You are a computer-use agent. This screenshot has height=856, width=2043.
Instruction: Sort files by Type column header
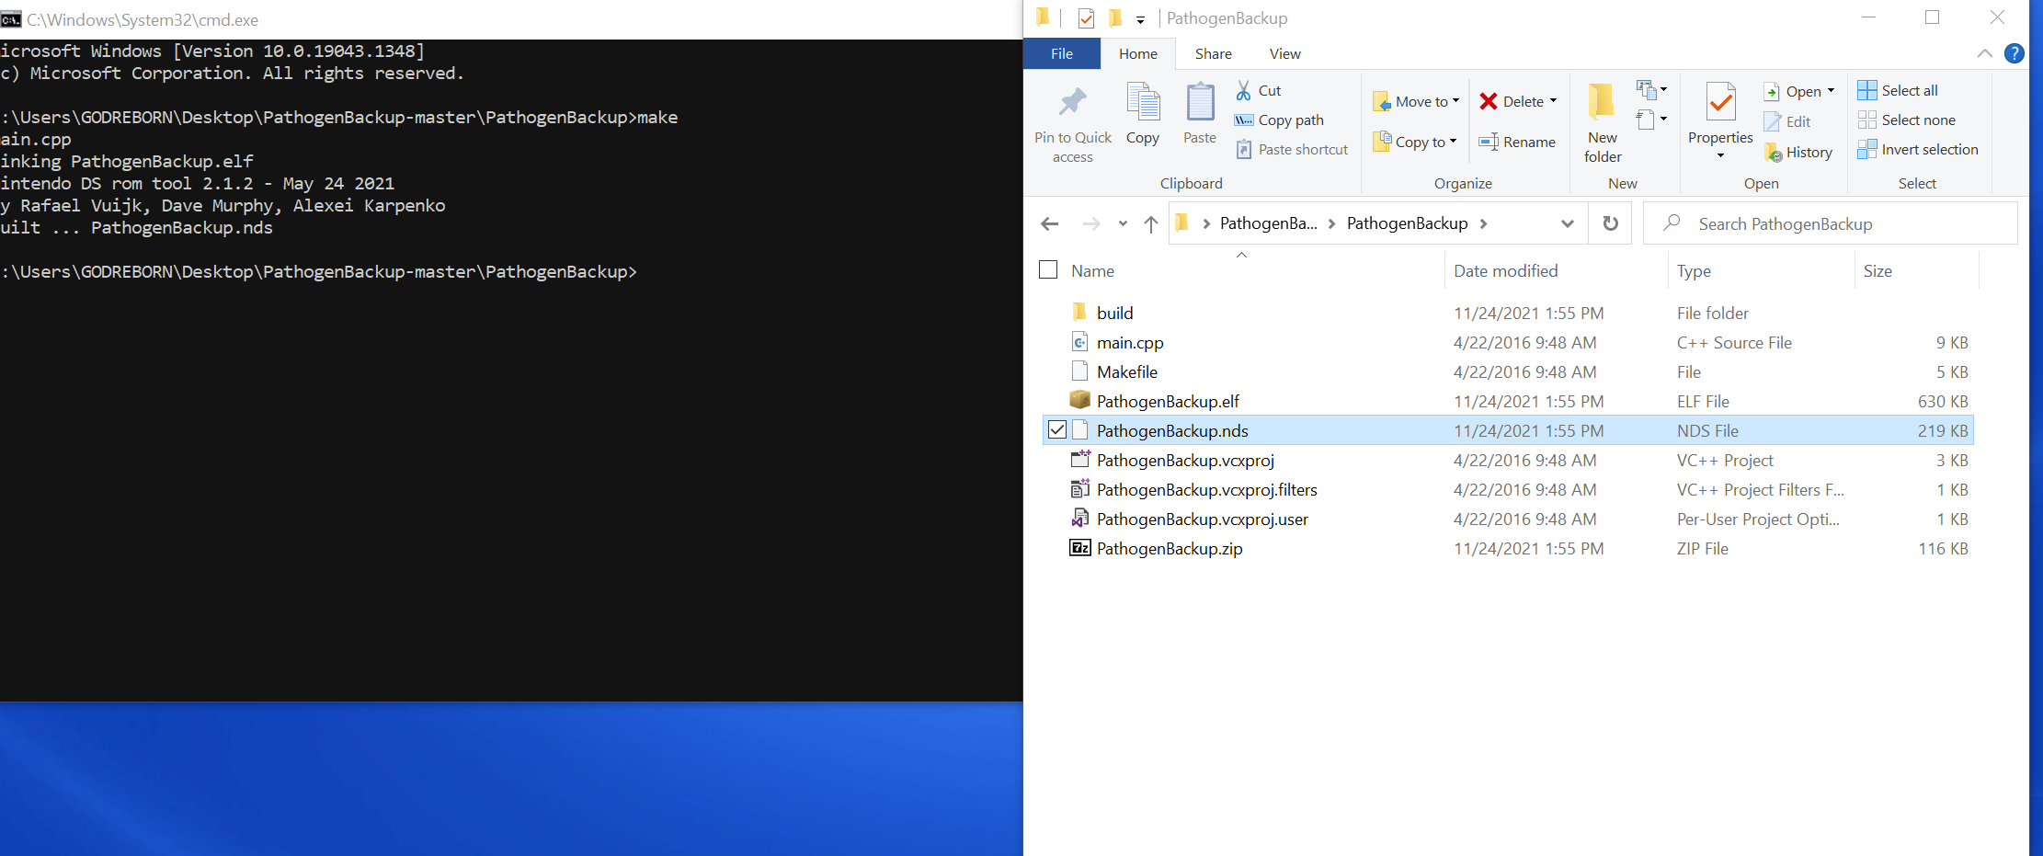(x=1694, y=270)
